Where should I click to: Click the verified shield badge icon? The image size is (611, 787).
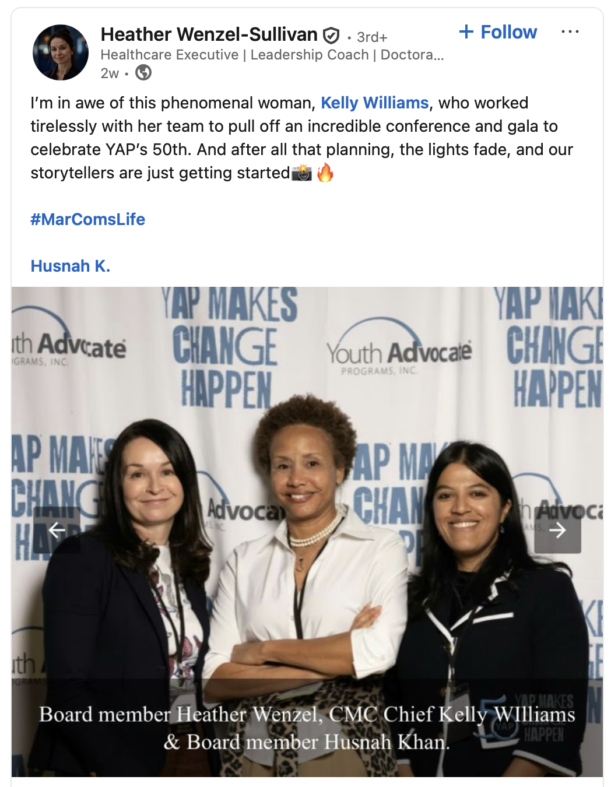click(x=331, y=36)
